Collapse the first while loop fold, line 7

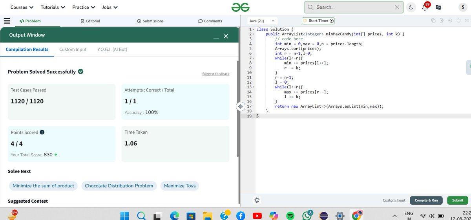click(x=254, y=58)
